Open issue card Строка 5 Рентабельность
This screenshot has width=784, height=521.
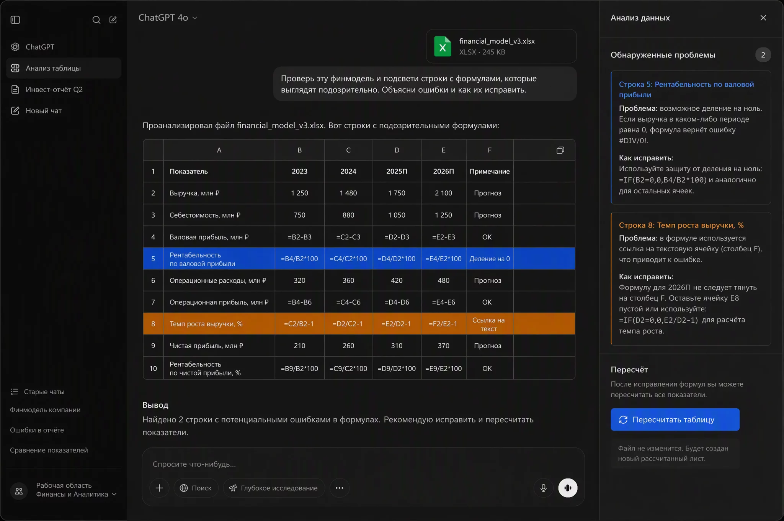(x=691, y=137)
